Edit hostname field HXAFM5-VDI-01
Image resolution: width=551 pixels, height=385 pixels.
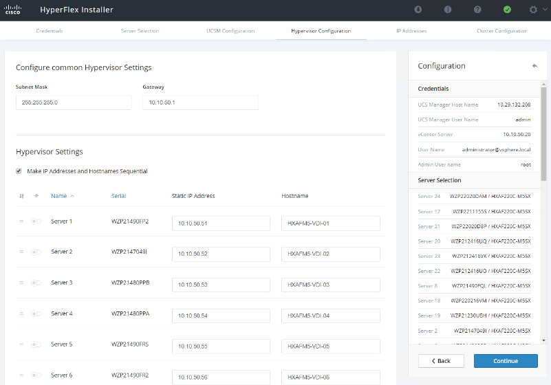(331, 223)
